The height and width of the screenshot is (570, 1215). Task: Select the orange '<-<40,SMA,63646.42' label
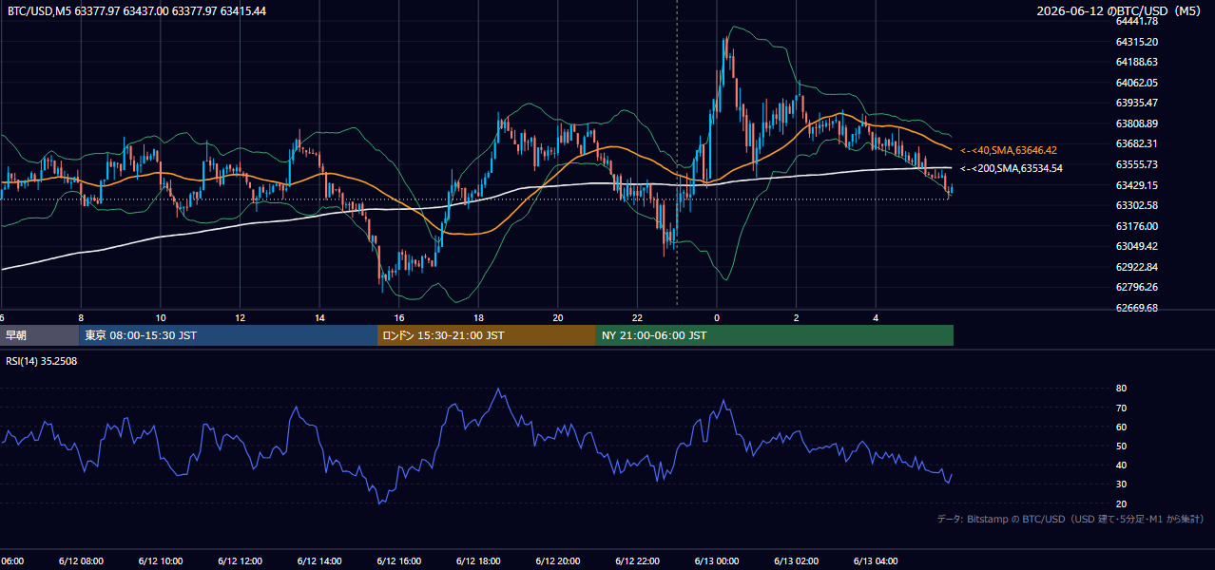click(1009, 150)
